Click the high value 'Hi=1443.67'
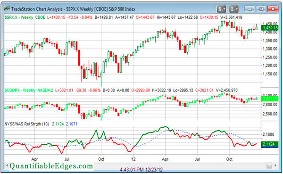 pos(166,17)
